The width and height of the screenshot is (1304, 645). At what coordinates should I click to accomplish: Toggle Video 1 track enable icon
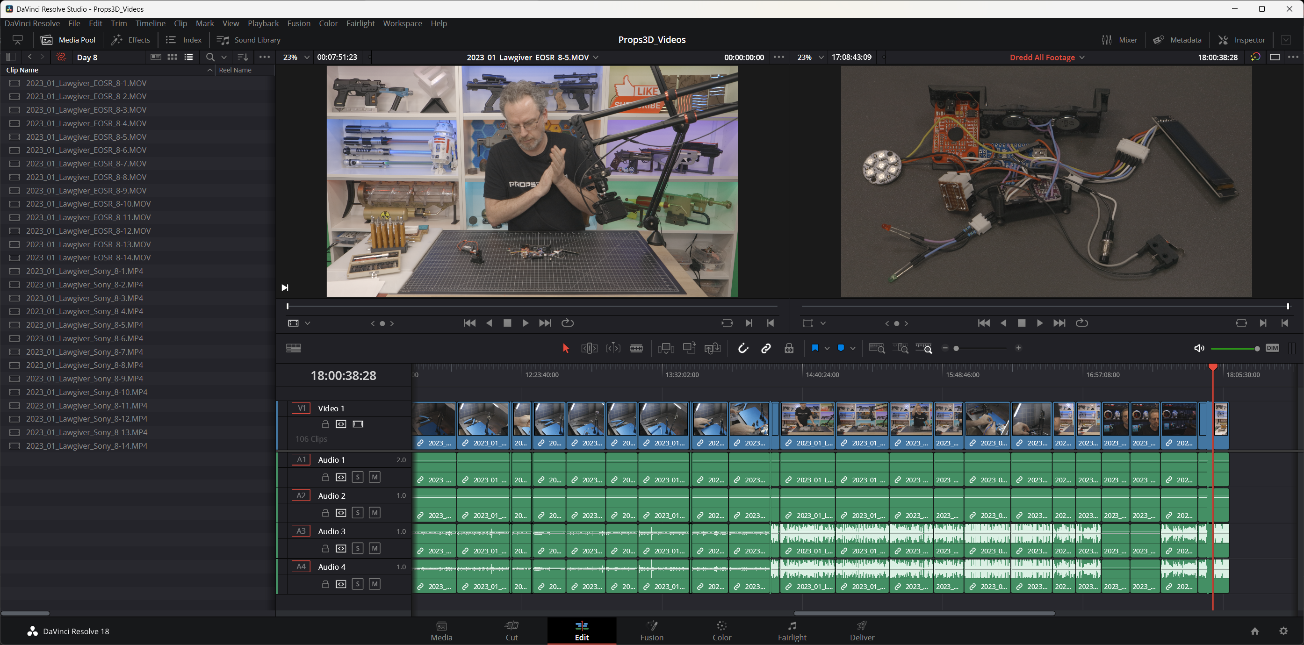tap(358, 424)
